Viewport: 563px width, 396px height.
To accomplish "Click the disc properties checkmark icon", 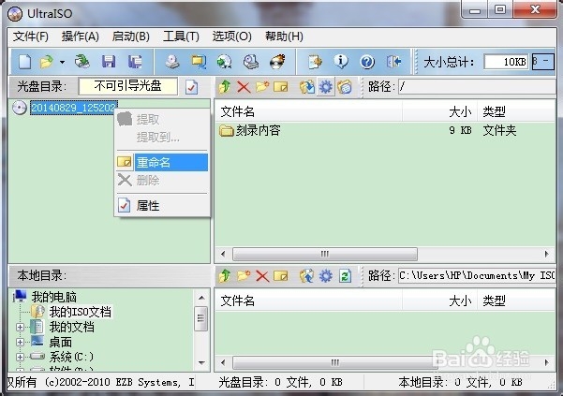I will coord(191,87).
